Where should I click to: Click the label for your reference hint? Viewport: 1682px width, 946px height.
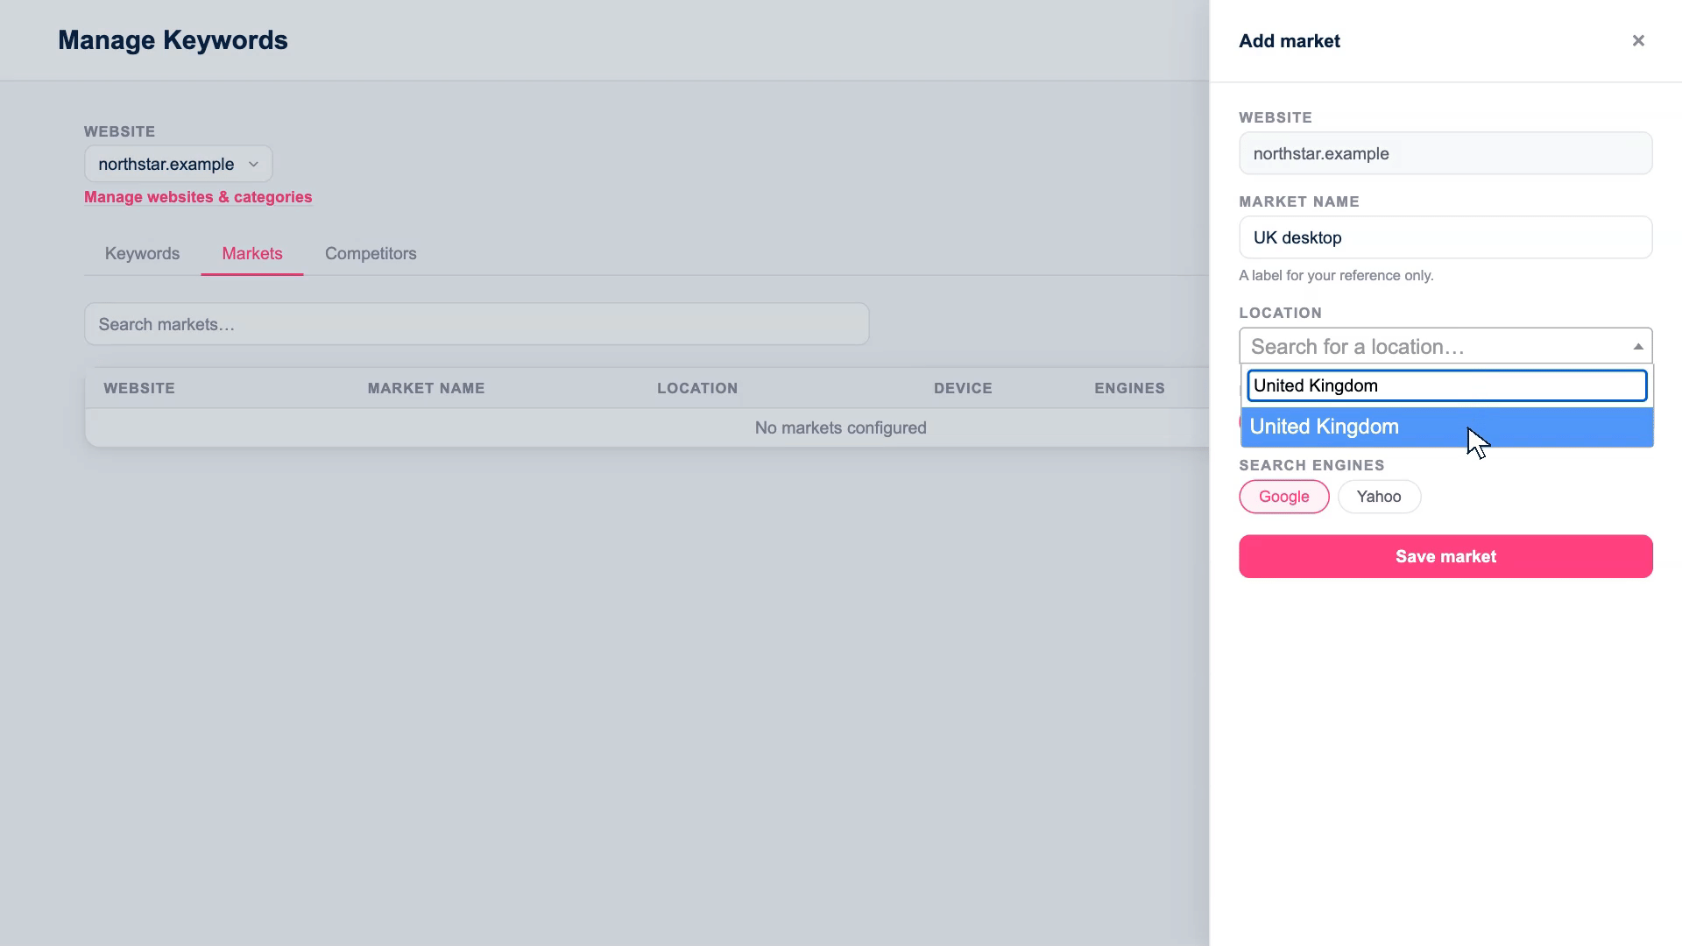(1336, 276)
